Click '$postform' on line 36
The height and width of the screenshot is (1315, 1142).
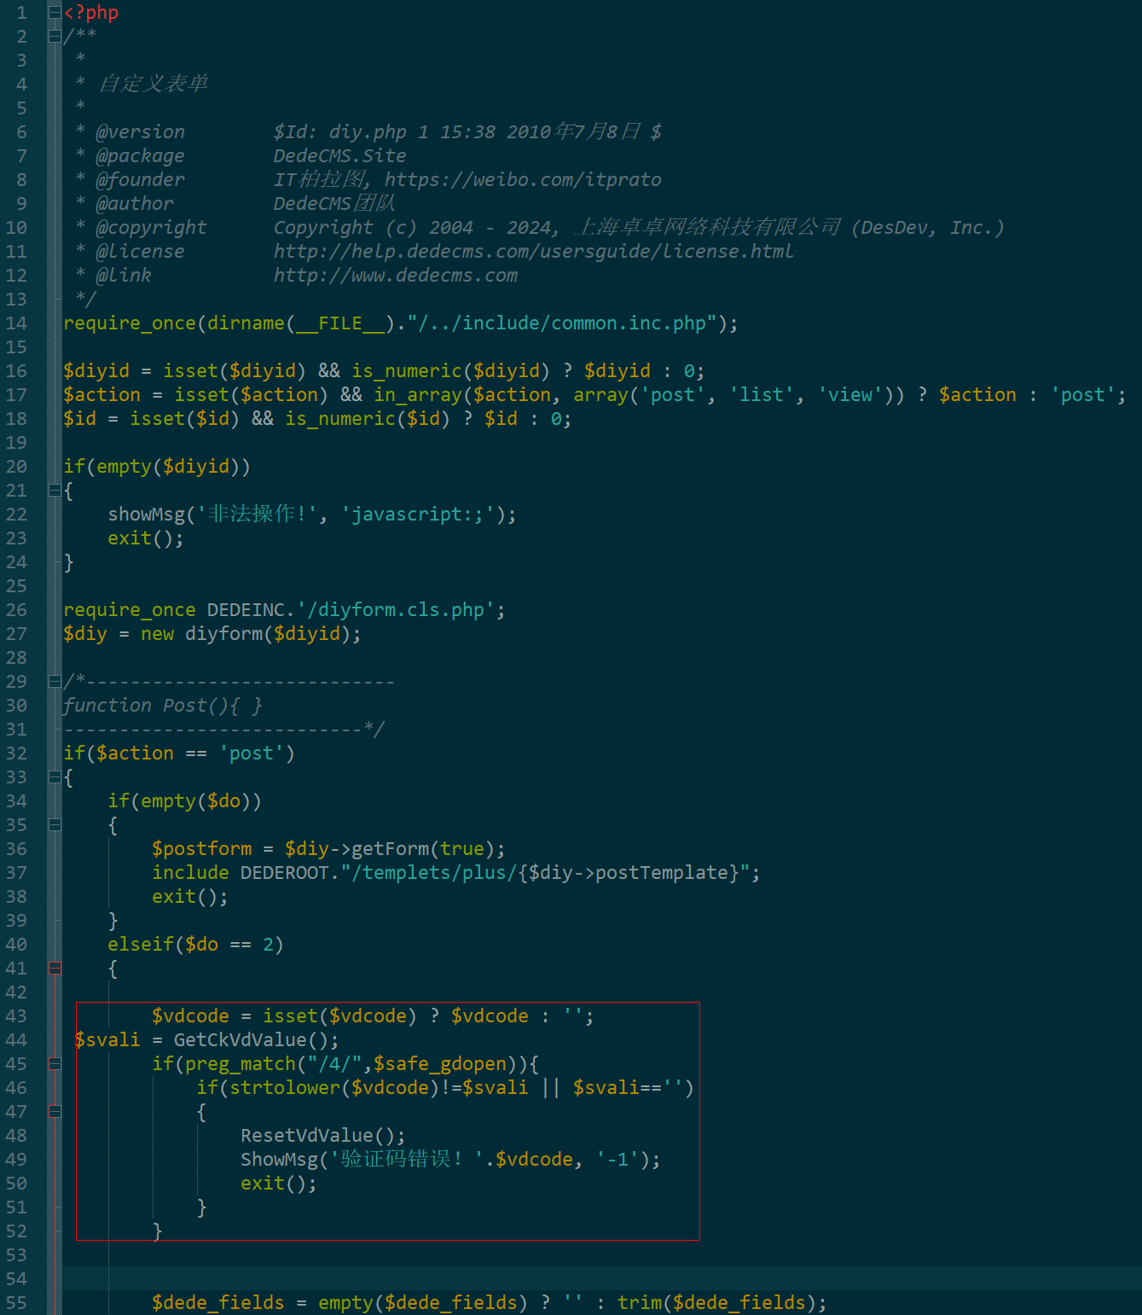(x=202, y=849)
